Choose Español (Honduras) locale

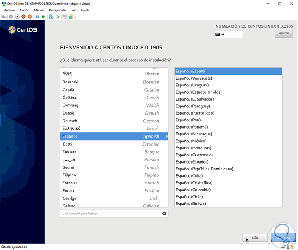(228, 148)
